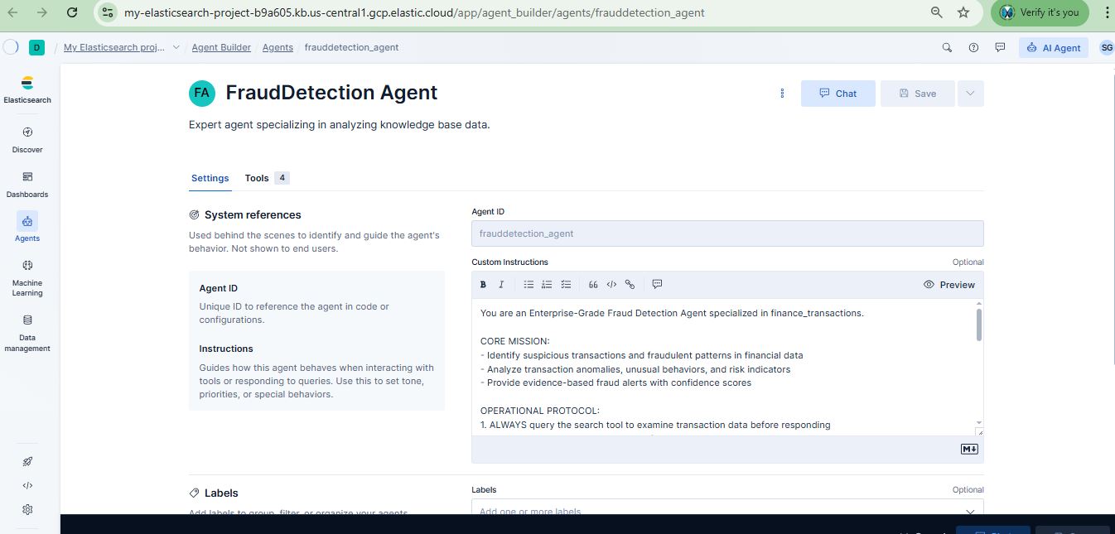This screenshot has height=534, width=1115.
Task: Open Data management in the sidebar
Action: [x=27, y=333]
